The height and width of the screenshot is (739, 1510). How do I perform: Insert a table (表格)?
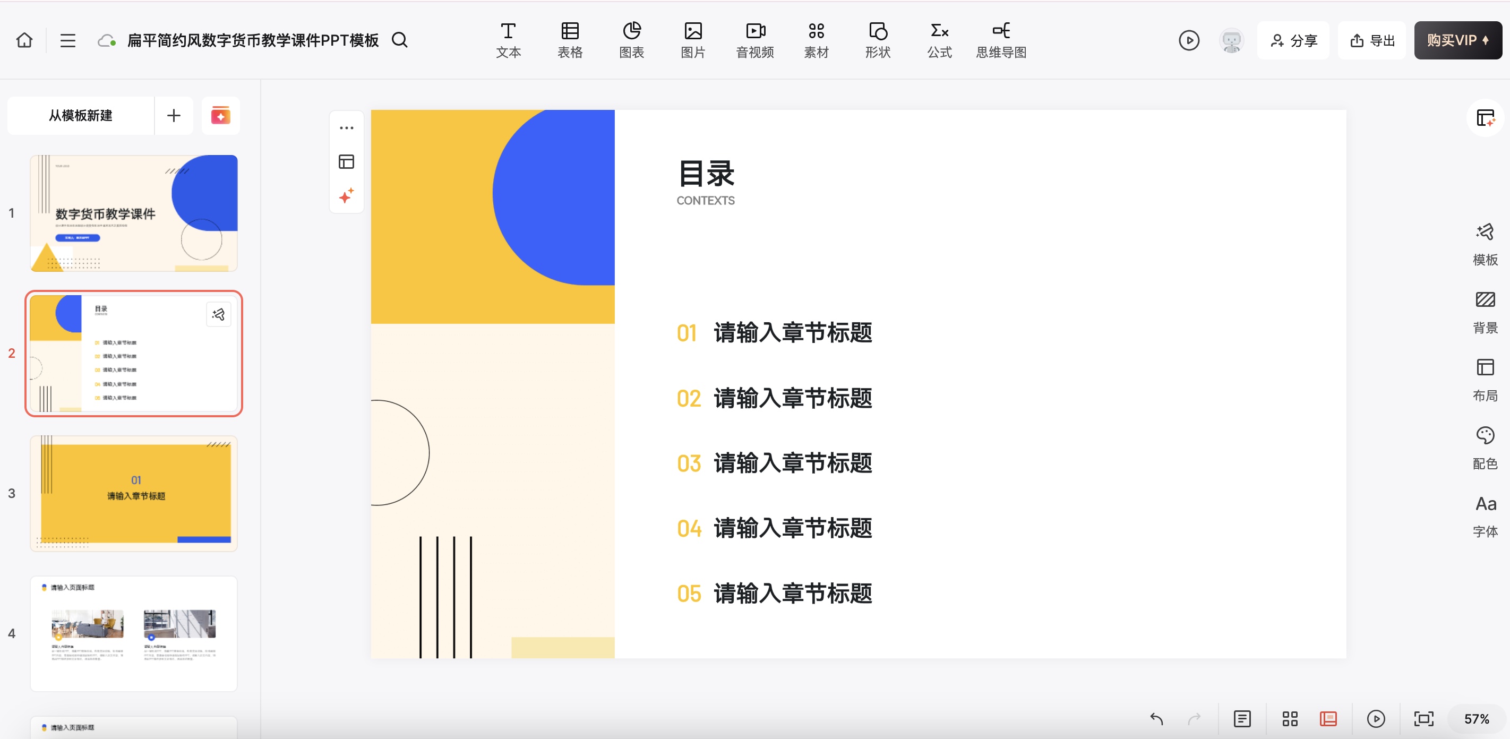[x=570, y=40]
